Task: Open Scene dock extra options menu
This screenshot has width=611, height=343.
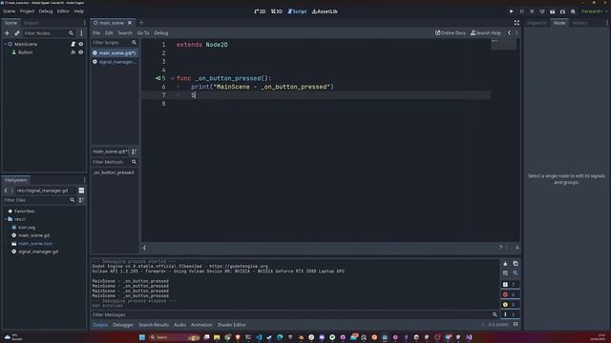Action: click(81, 33)
